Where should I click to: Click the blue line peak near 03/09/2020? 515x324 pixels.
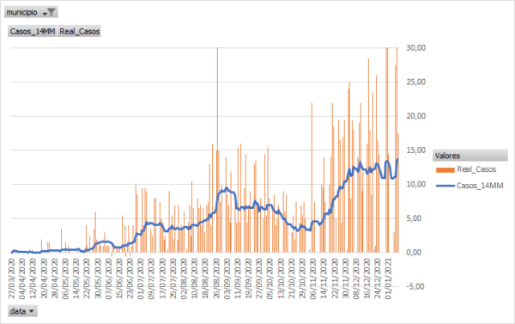(x=227, y=189)
